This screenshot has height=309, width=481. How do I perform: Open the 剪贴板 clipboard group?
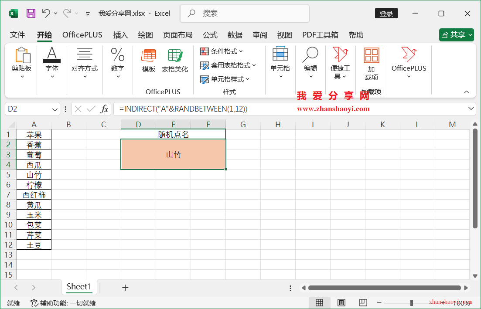(22, 63)
